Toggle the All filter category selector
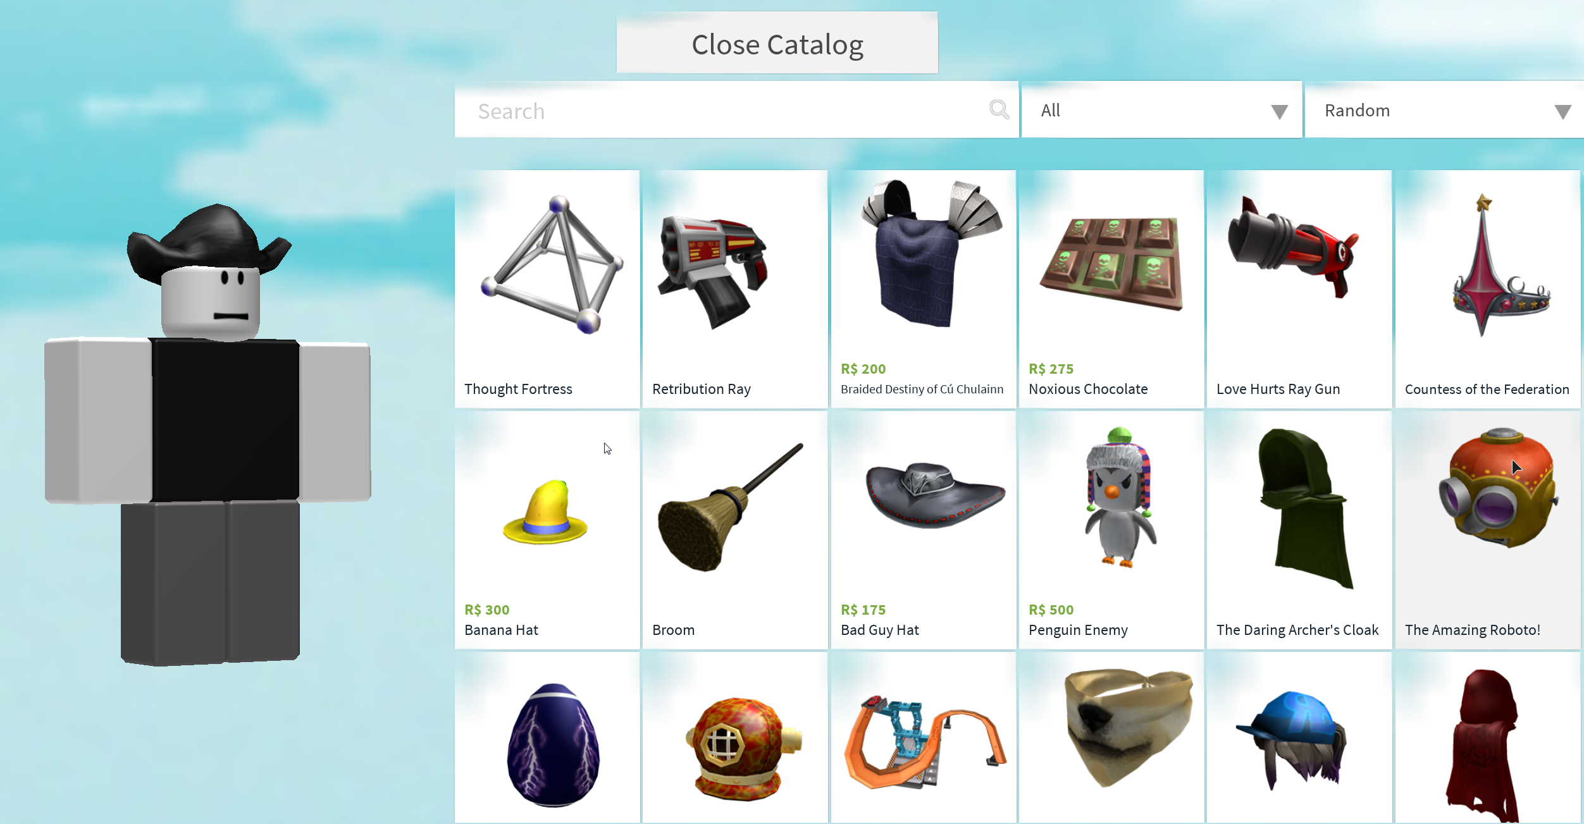1584x824 pixels. coord(1161,110)
